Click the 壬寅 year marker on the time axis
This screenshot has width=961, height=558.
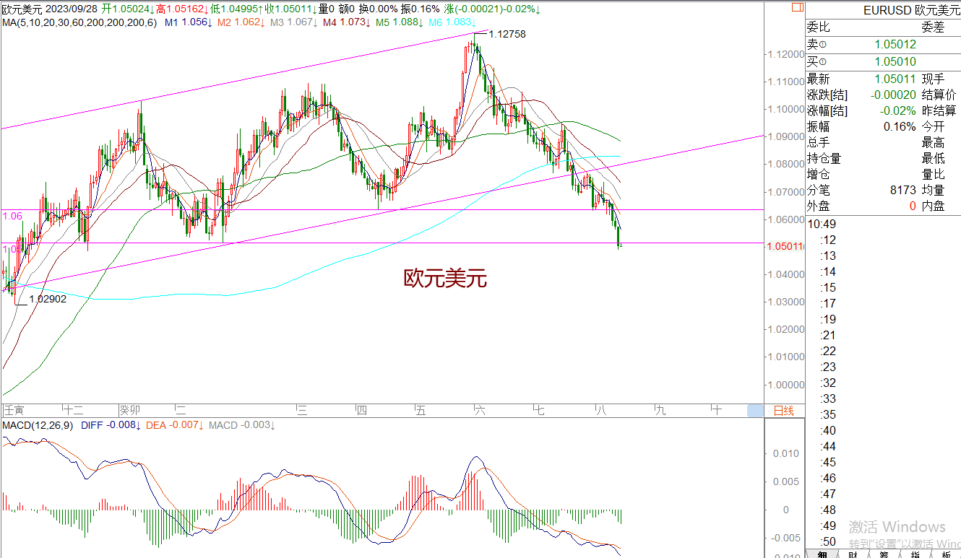(14, 411)
